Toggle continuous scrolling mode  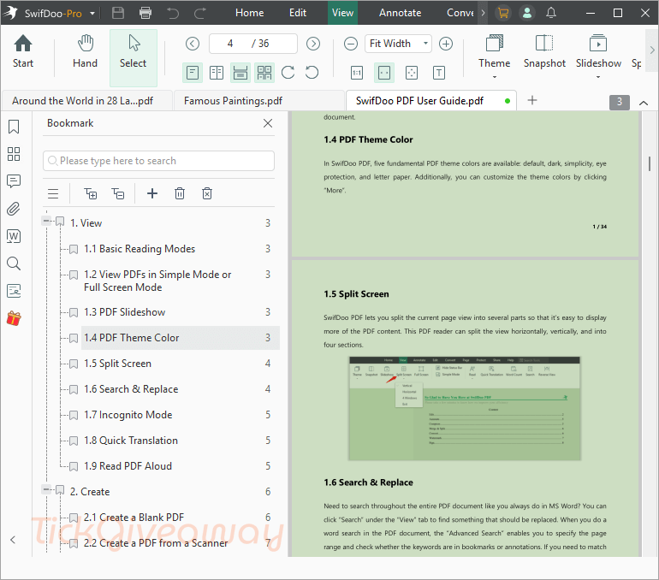[240, 73]
